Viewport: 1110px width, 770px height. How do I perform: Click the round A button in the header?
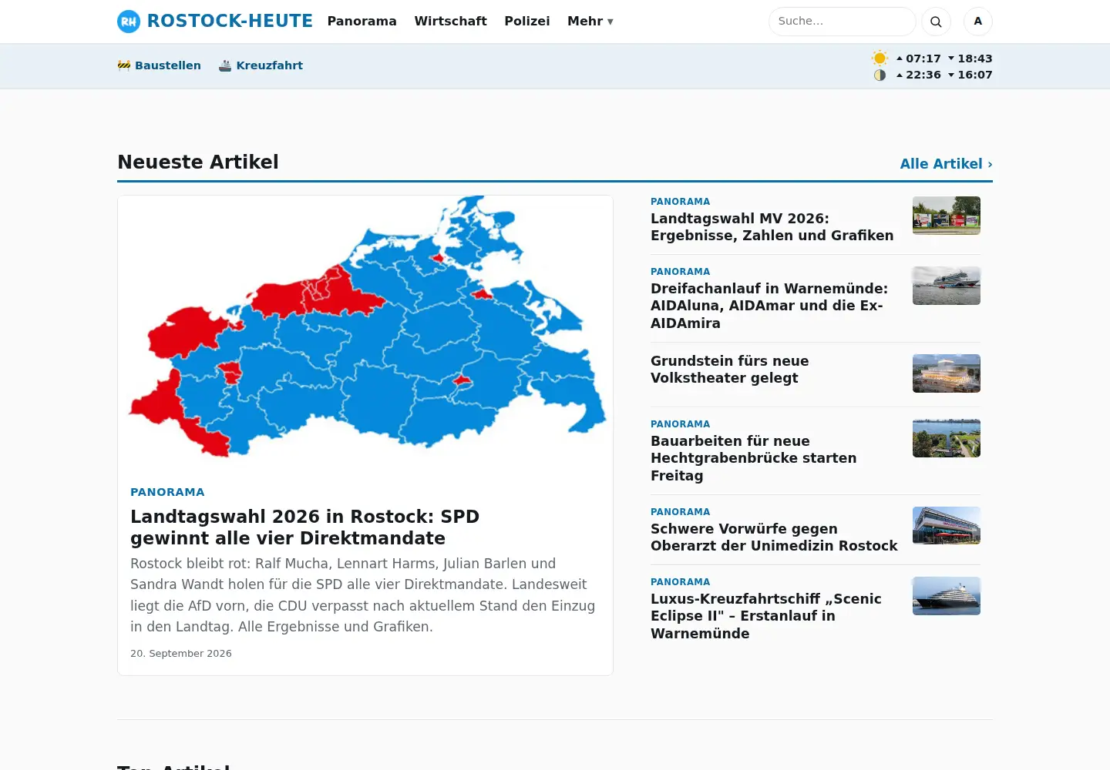pos(978,22)
